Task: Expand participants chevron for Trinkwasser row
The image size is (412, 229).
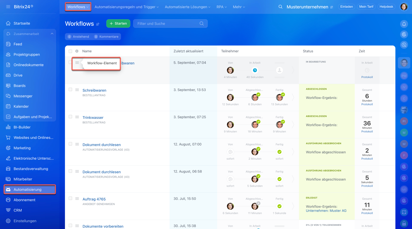Action: tap(293, 125)
